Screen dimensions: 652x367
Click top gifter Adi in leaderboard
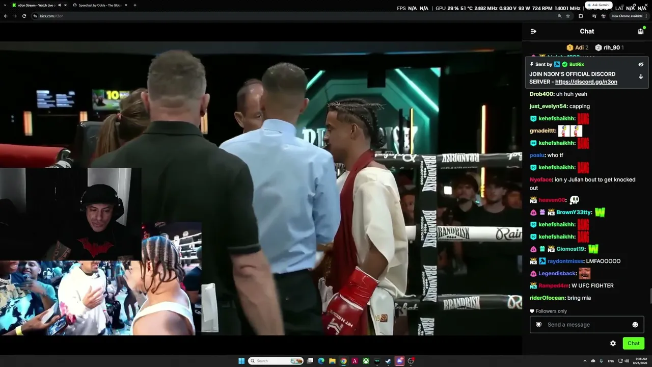click(579, 48)
